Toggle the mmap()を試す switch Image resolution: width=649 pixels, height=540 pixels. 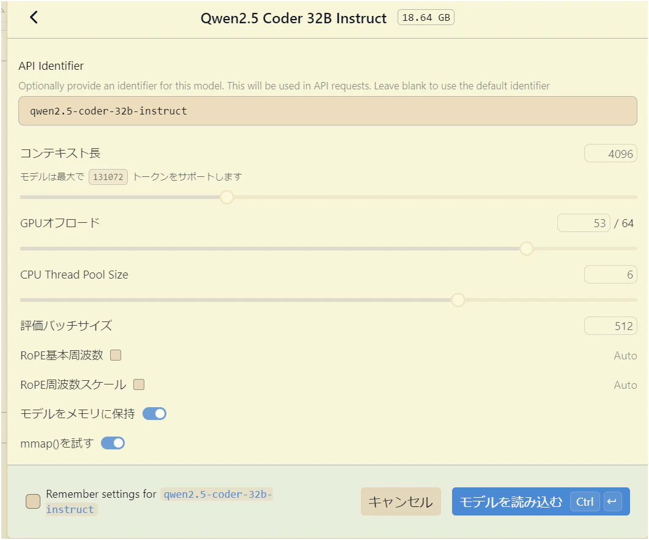pos(113,443)
